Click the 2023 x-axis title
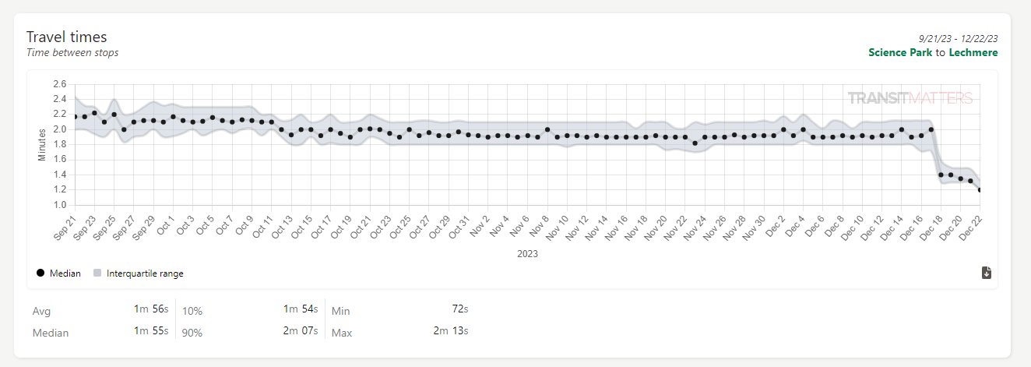The image size is (1031, 367). [x=527, y=254]
